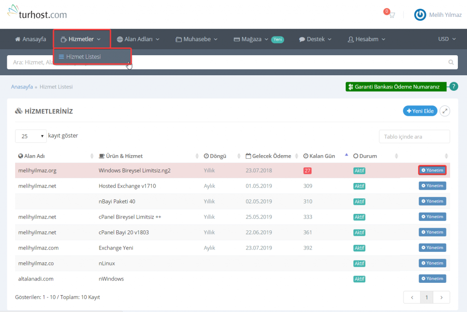The width and height of the screenshot is (467, 312).
Task: Sort by the Kalan Gün column arrow
Action: pyautogui.click(x=346, y=156)
